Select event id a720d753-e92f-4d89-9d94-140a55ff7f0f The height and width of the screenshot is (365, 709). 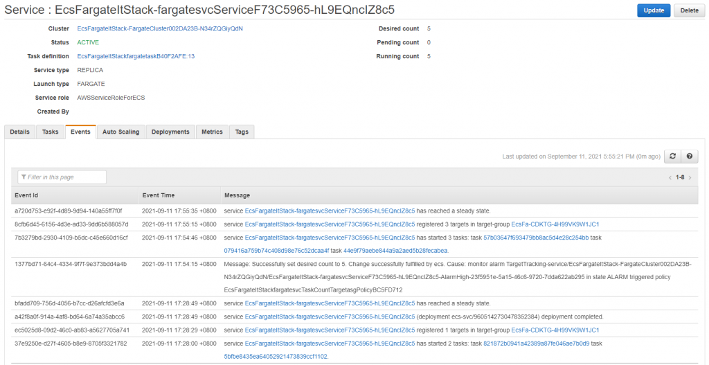[69, 211]
